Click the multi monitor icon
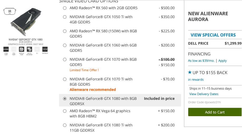Image resolution: width=242 pixels, height=134 pixels. (29, 49)
